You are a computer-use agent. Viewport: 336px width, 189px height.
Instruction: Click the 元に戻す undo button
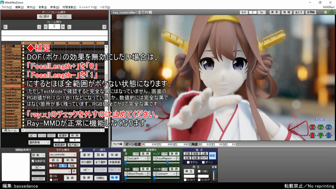(44, 16)
